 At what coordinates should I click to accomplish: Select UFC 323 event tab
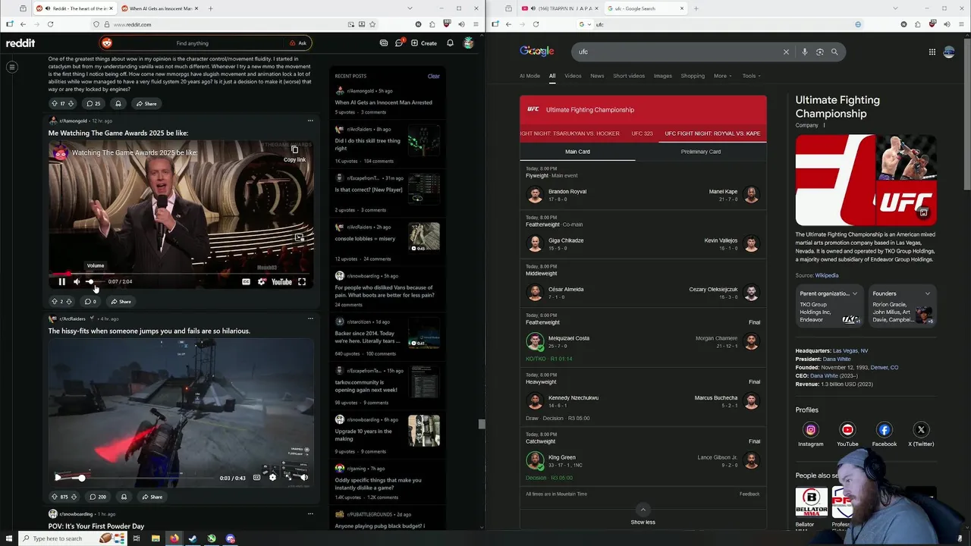click(642, 133)
